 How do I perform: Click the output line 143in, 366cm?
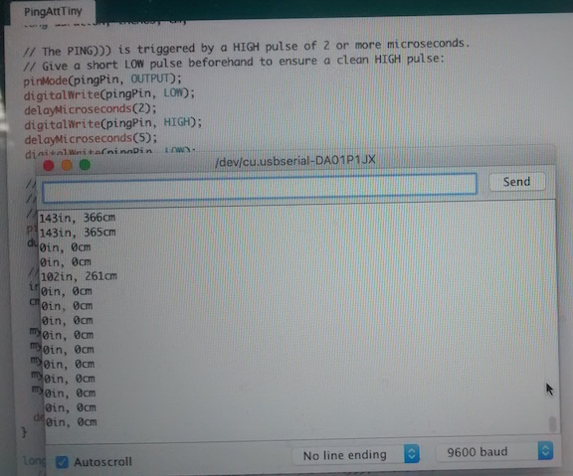coord(78,218)
